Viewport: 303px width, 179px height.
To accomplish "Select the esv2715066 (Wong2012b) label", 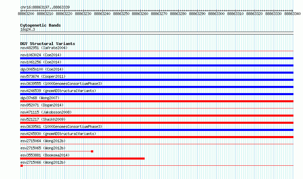I will pos(43,162).
